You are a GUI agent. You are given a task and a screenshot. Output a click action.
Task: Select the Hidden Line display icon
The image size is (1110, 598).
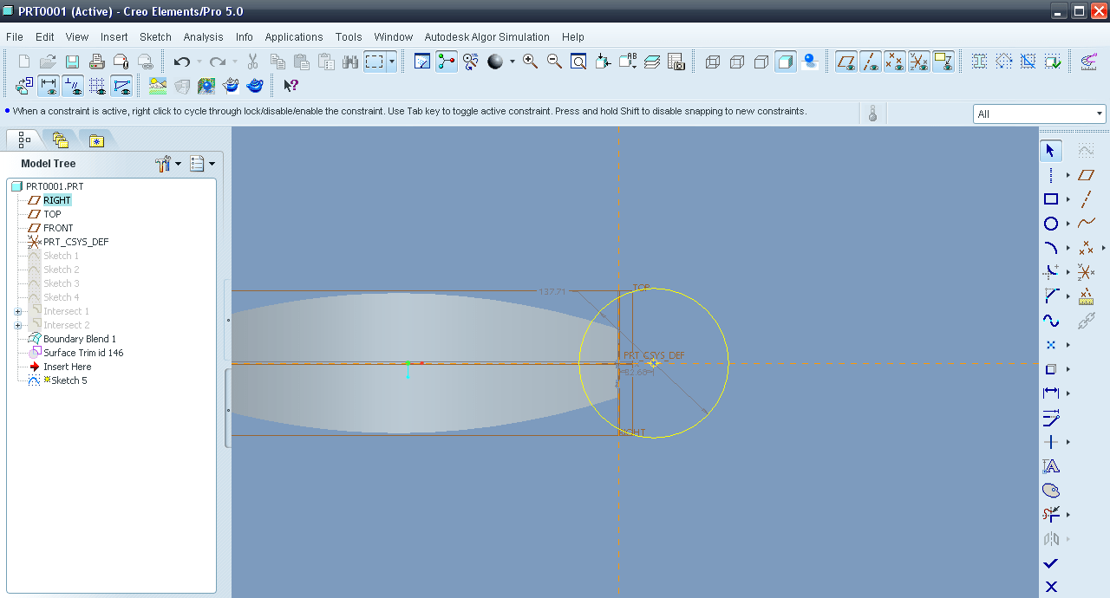tap(737, 62)
